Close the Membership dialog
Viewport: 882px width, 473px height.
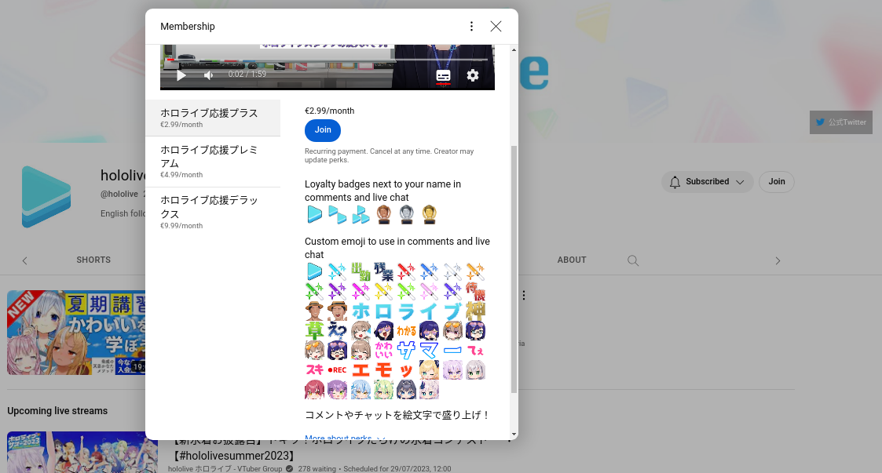point(496,27)
